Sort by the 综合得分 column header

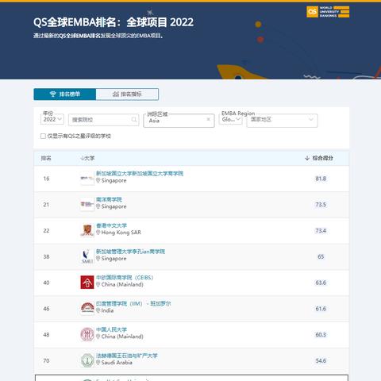[319, 158]
